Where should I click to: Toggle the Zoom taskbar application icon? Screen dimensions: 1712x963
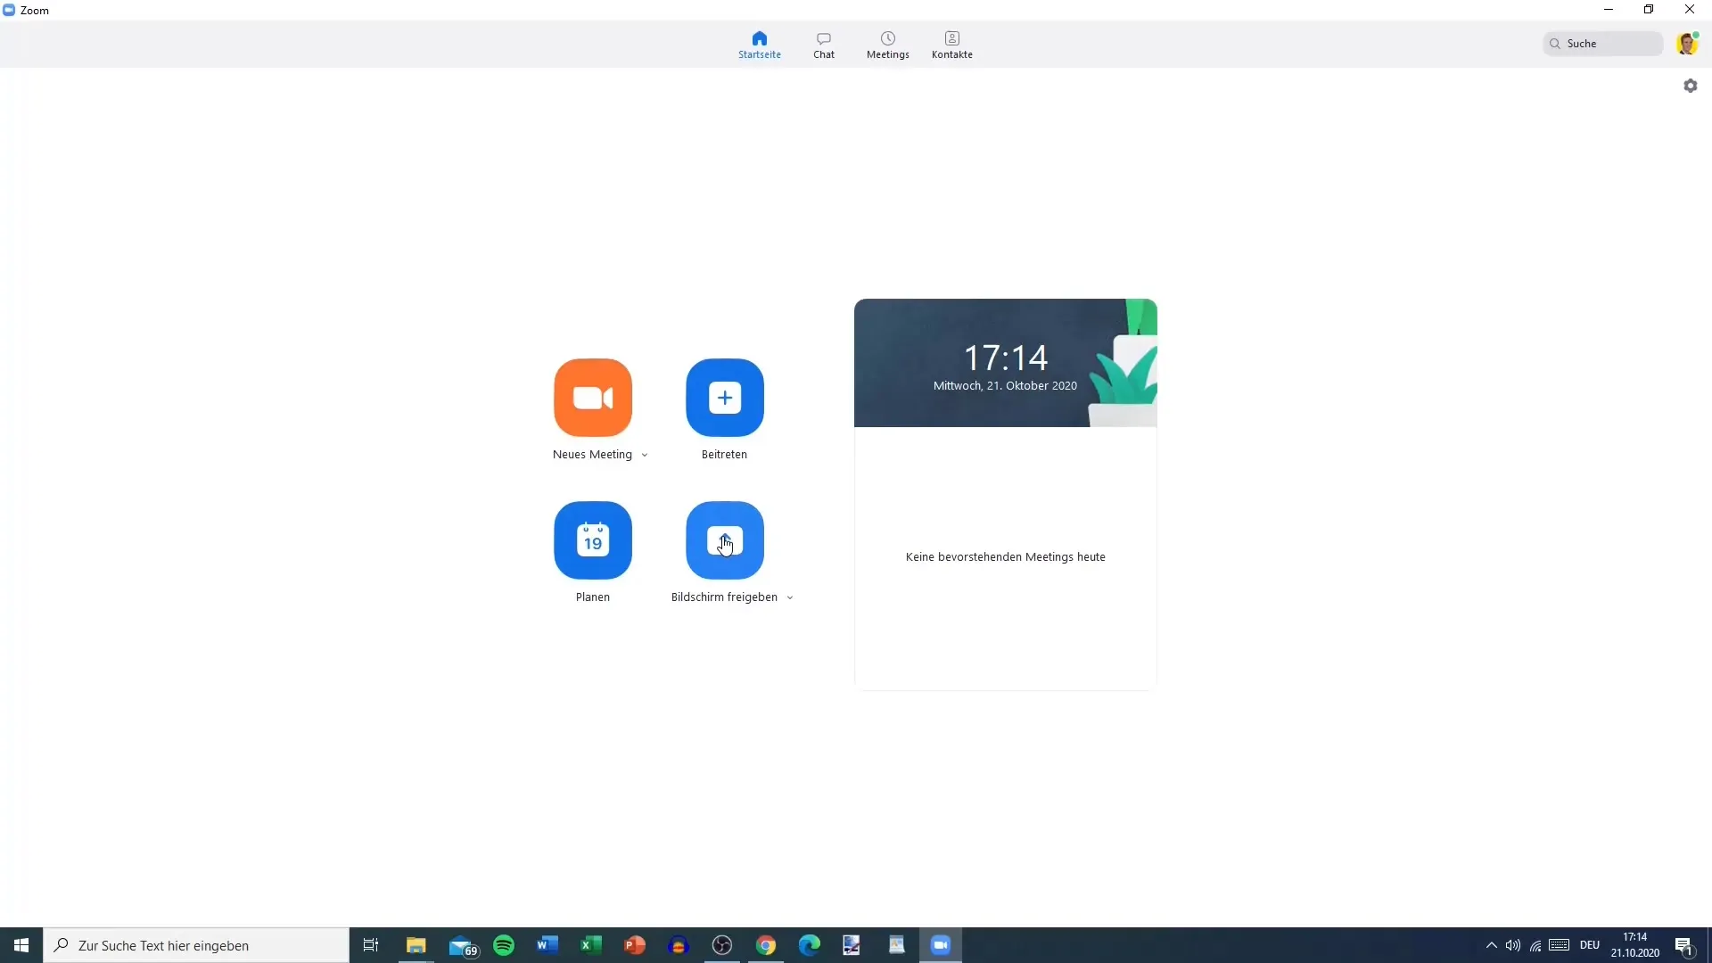941,944
